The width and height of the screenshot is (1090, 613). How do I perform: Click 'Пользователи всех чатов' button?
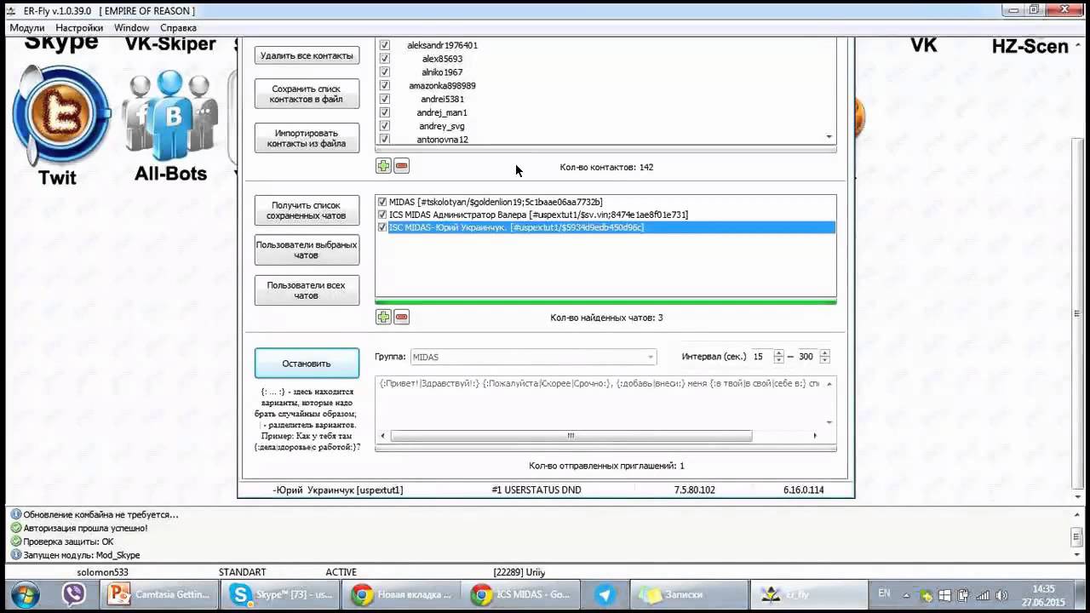click(307, 290)
